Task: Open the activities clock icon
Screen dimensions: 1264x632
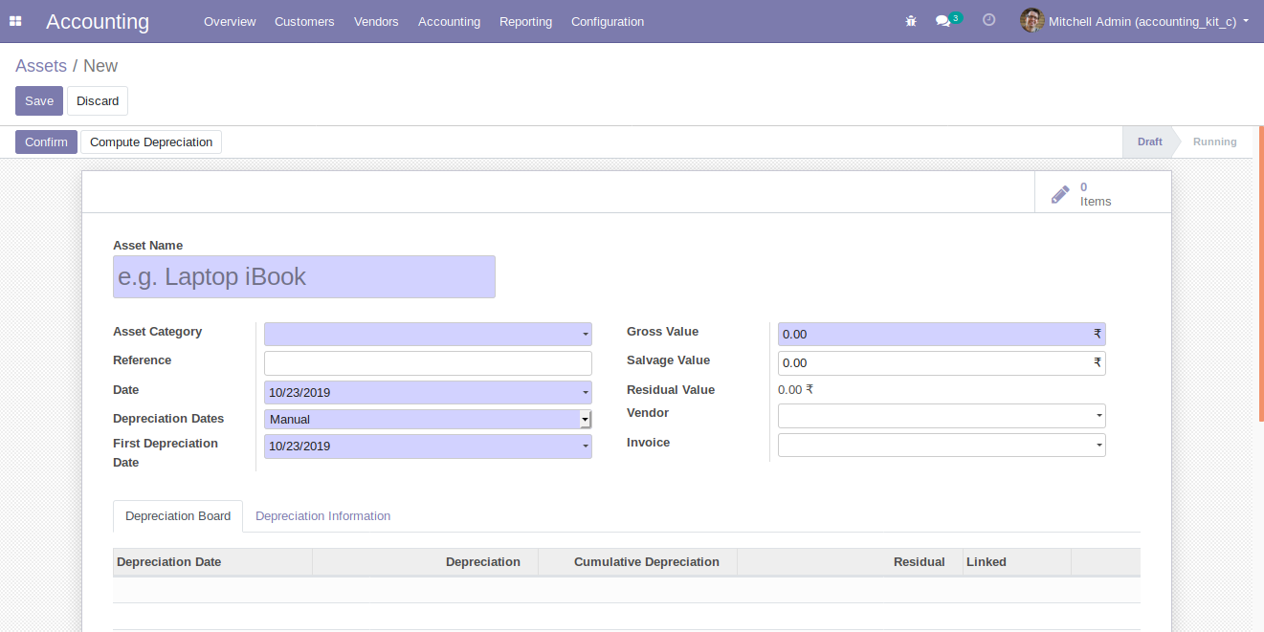Action: pos(989,20)
